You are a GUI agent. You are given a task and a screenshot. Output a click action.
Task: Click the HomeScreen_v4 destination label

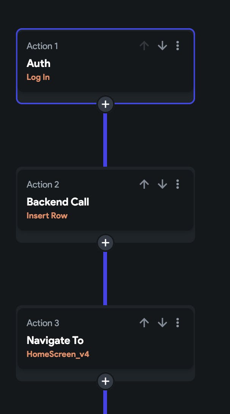(58, 354)
